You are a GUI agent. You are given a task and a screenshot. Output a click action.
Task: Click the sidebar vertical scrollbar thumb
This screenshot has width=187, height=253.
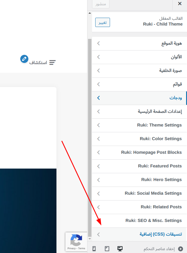[90, 138]
